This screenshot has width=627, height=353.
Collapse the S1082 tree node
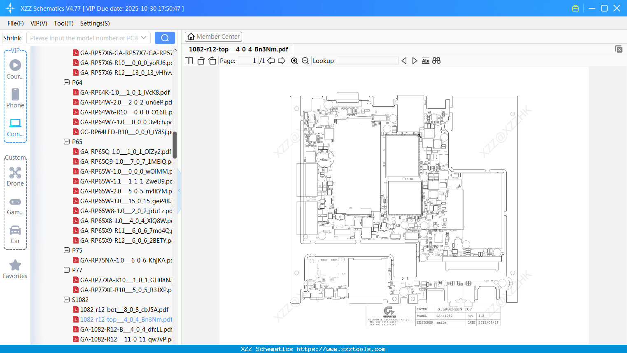[67, 300]
